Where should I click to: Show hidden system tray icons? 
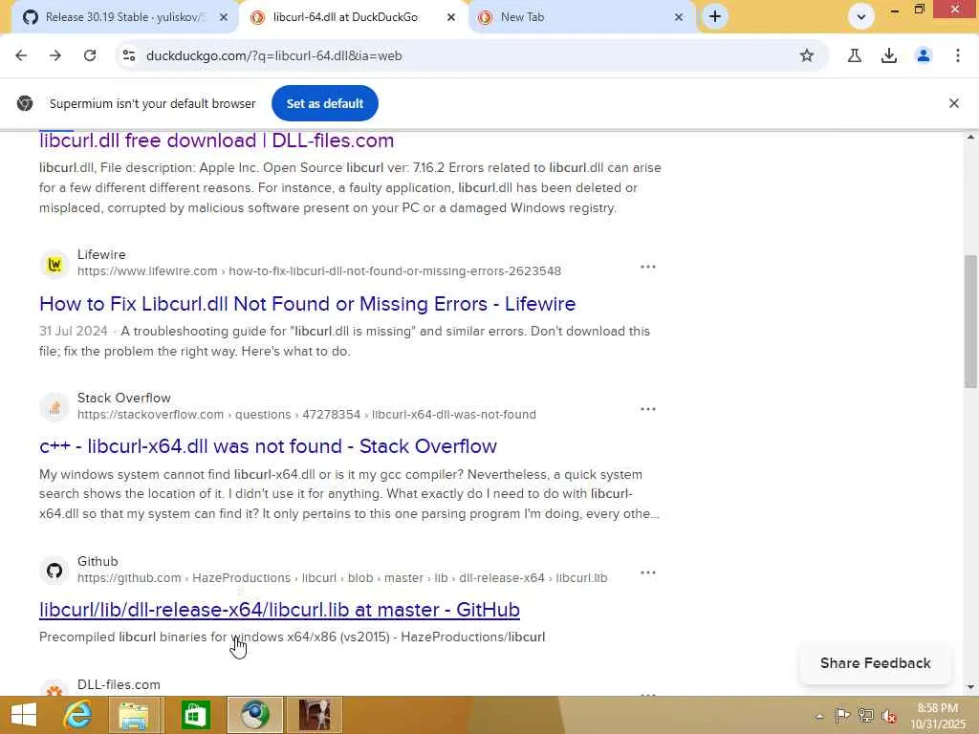819,717
